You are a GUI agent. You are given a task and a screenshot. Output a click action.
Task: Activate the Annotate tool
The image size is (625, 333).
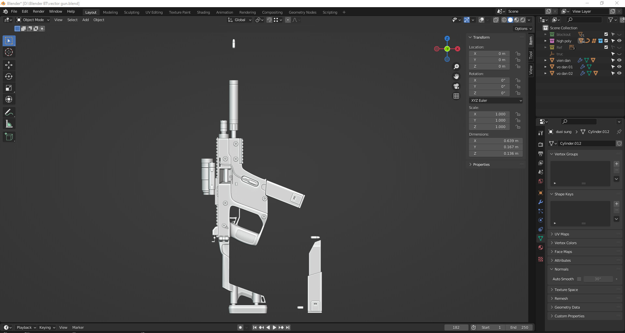click(9, 113)
